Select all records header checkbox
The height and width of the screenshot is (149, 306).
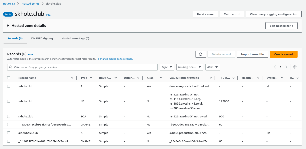[x=9, y=78]
